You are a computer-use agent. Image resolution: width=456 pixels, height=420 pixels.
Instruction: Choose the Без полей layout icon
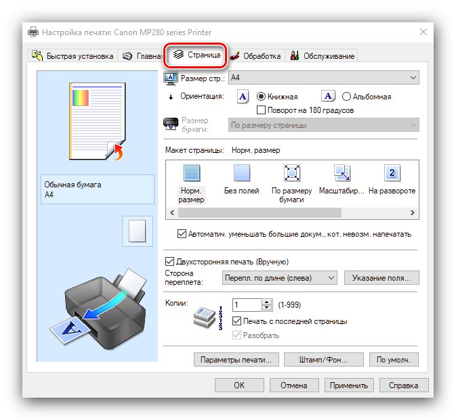(242, 173)
